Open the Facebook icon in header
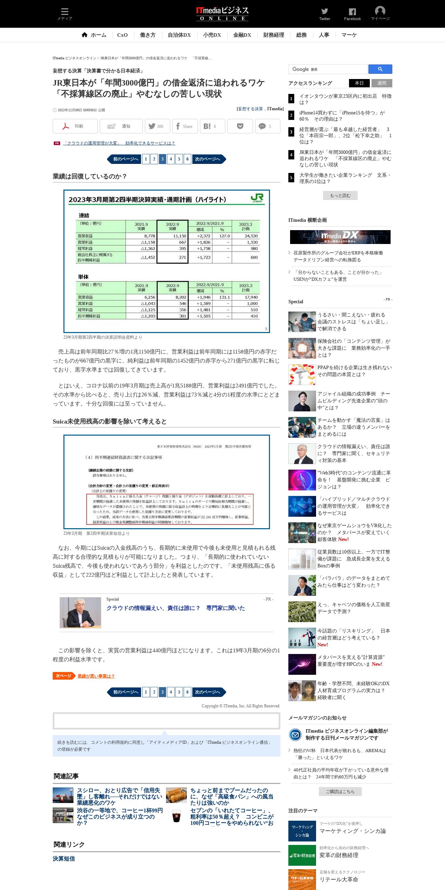Image resolution: width=445 pixels, height=890 pixels. [352, 14]
